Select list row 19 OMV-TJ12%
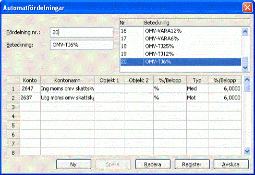This screenshot has height=175, width=255. [181, 54]
